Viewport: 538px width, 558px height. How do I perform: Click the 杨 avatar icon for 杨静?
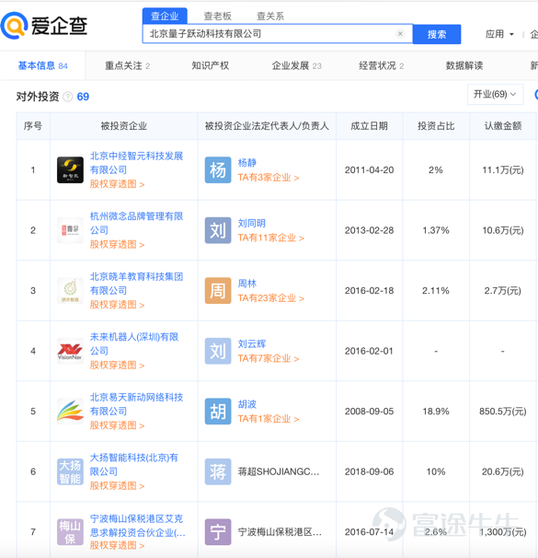click(x=218, y=170)
